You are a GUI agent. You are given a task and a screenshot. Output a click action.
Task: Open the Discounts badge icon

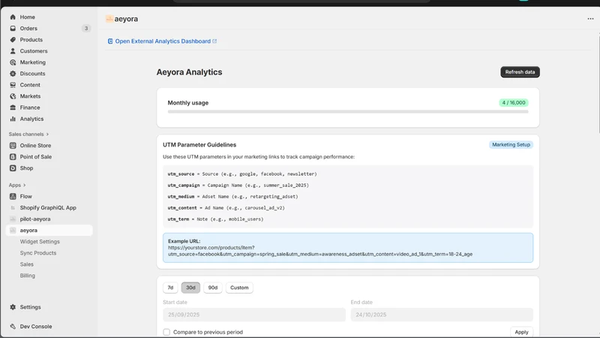coord(13,74)
